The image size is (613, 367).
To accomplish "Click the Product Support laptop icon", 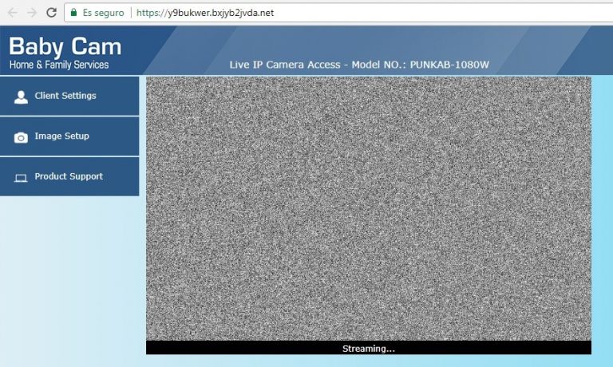I will pos(21,177).
